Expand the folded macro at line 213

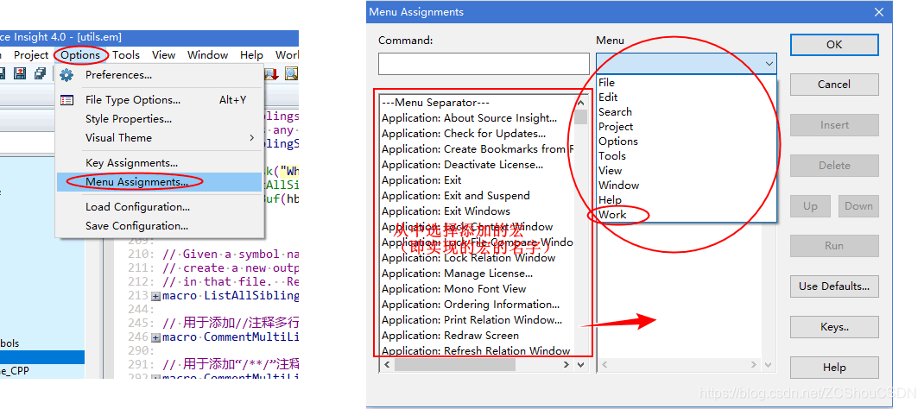click(155, 297)
